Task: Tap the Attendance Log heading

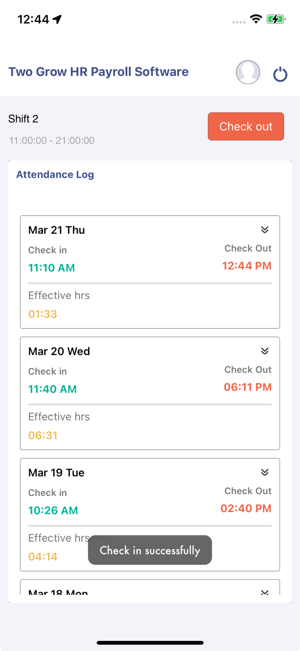Action: point(55,174)
